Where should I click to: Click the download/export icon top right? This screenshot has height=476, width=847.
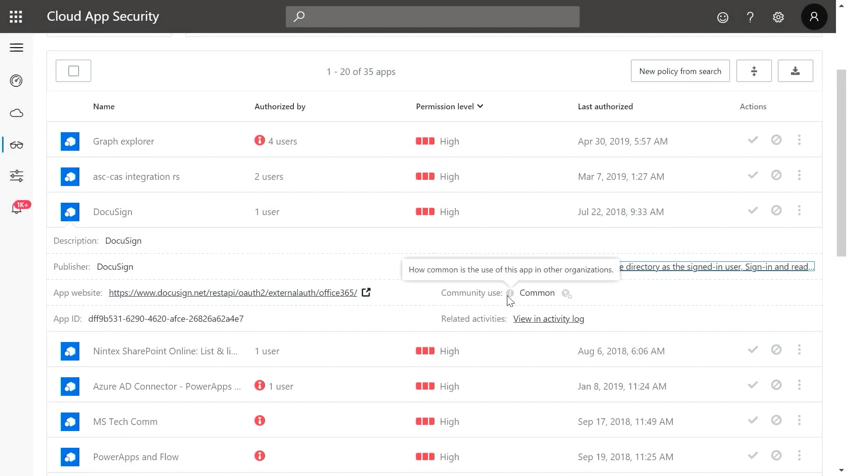[795, 71]
